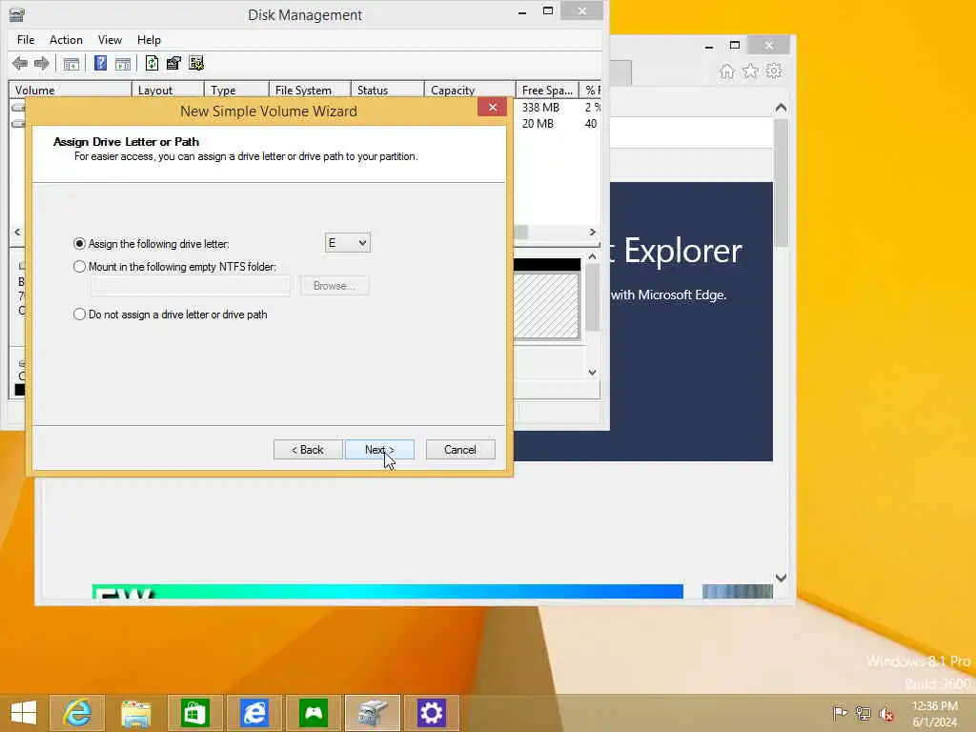The height and width of the screenshot is (732, 976).
Task: Click disk pane scroll down arrow
Action: [x=592, y=373]
